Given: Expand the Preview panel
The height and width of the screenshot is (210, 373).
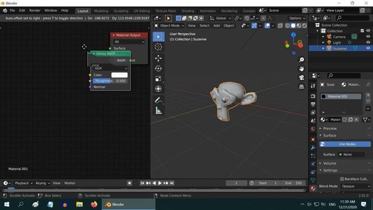Looking at the screenshot, I should pyautogui.click(x=329, y=128).
